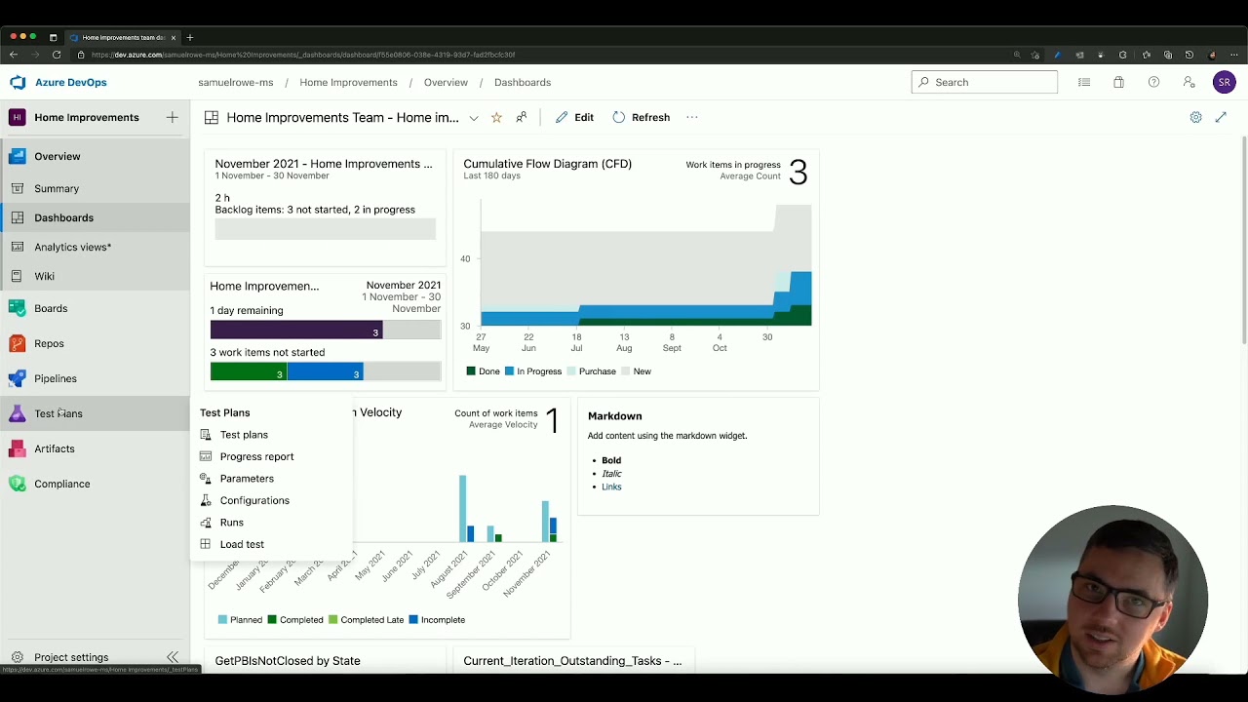Image resolution: width=1248 pixels, height=702 pixels.
Task: Click the Wiki sidebar icon
Action: tap(18, 276)
